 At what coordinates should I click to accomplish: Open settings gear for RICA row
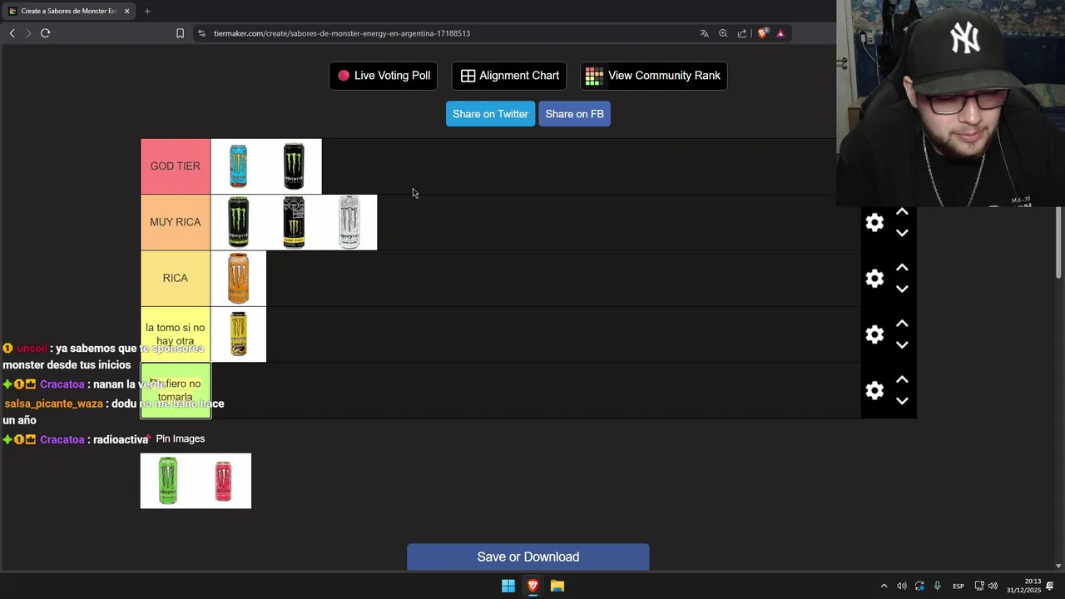point(874,278)
